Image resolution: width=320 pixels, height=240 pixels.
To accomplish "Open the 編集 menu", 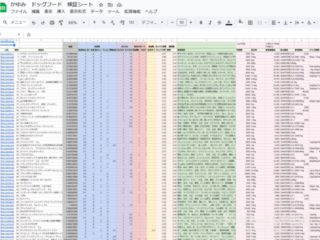I will pyautogui.click(x=35, y=11).
